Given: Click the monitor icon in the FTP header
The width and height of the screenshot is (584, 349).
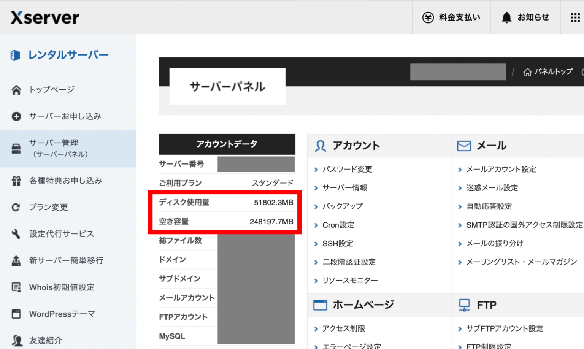Looking at the screenshot, I should (464, 305).
